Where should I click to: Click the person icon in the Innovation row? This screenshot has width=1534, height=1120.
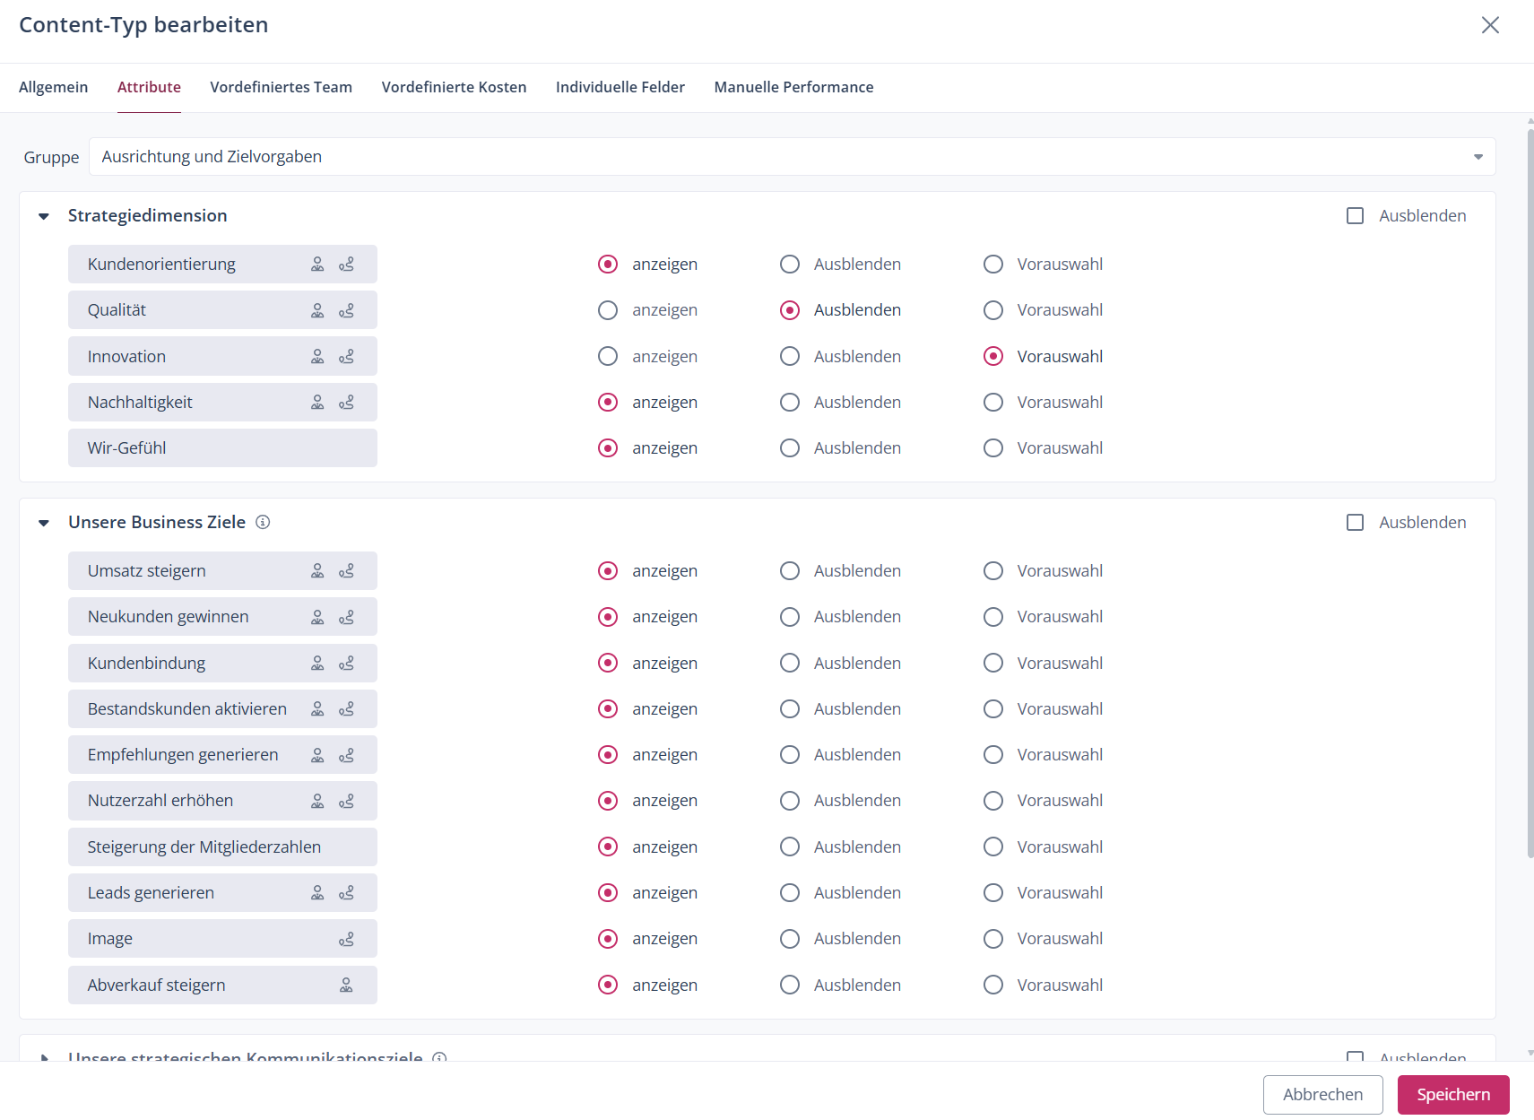pyautogui.click(x=317, y=357)
